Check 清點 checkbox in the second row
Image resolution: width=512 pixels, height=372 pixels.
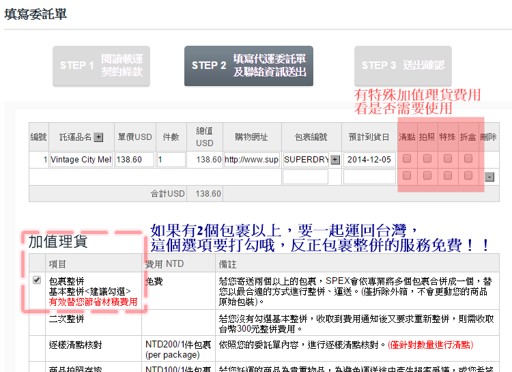point(407,175)
